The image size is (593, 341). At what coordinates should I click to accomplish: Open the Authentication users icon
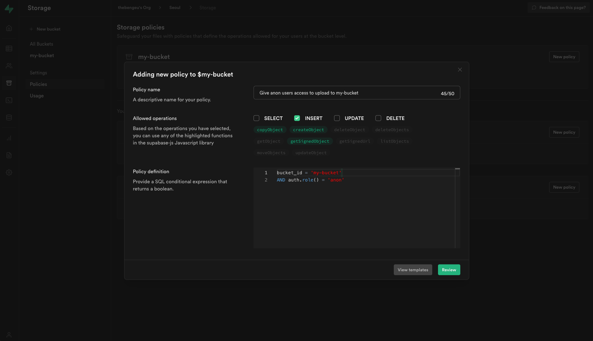pyautogui.click(x=9, y=65)
